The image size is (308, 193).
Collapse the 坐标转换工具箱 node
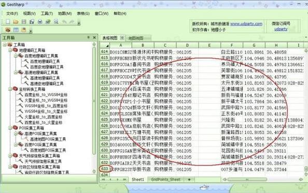click(x=10, y=89)
